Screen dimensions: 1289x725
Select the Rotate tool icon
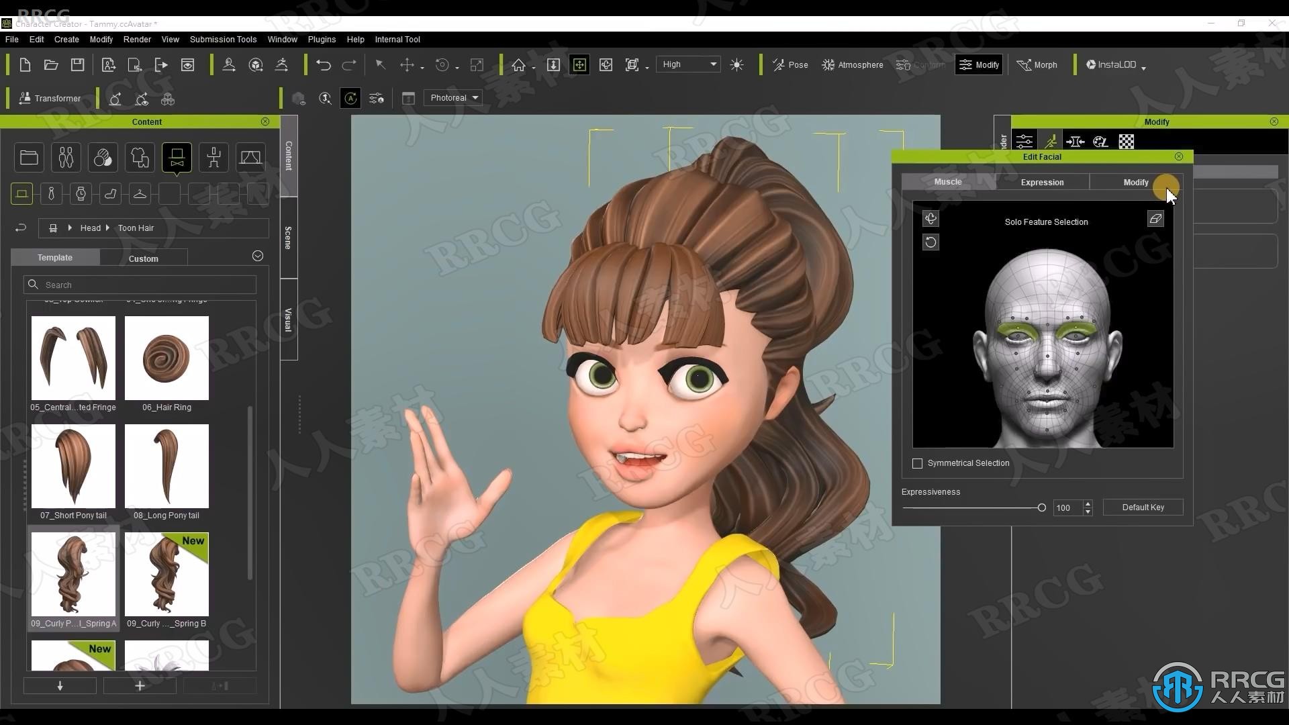tap(442, 64)
